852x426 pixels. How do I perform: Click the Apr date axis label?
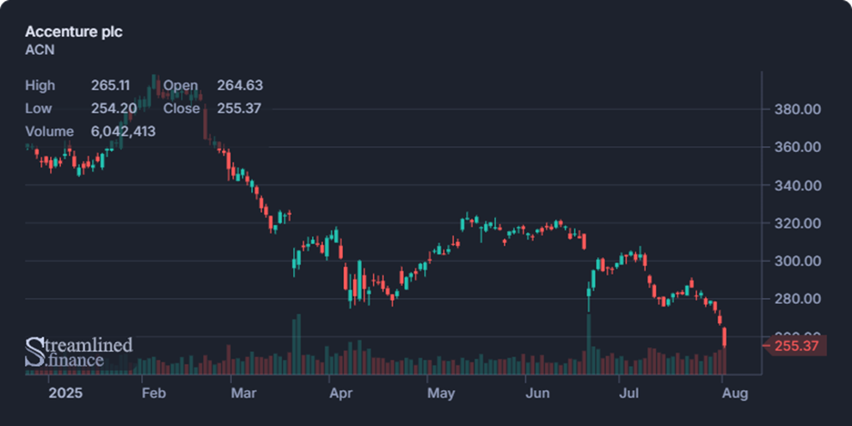tap(340, 393)
